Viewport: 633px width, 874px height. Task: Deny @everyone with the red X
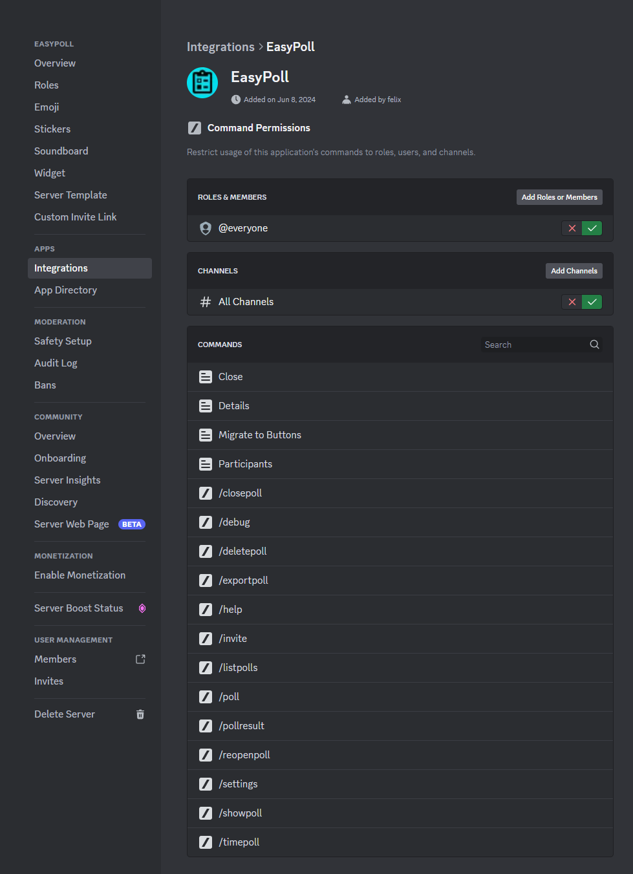[572, 228]
